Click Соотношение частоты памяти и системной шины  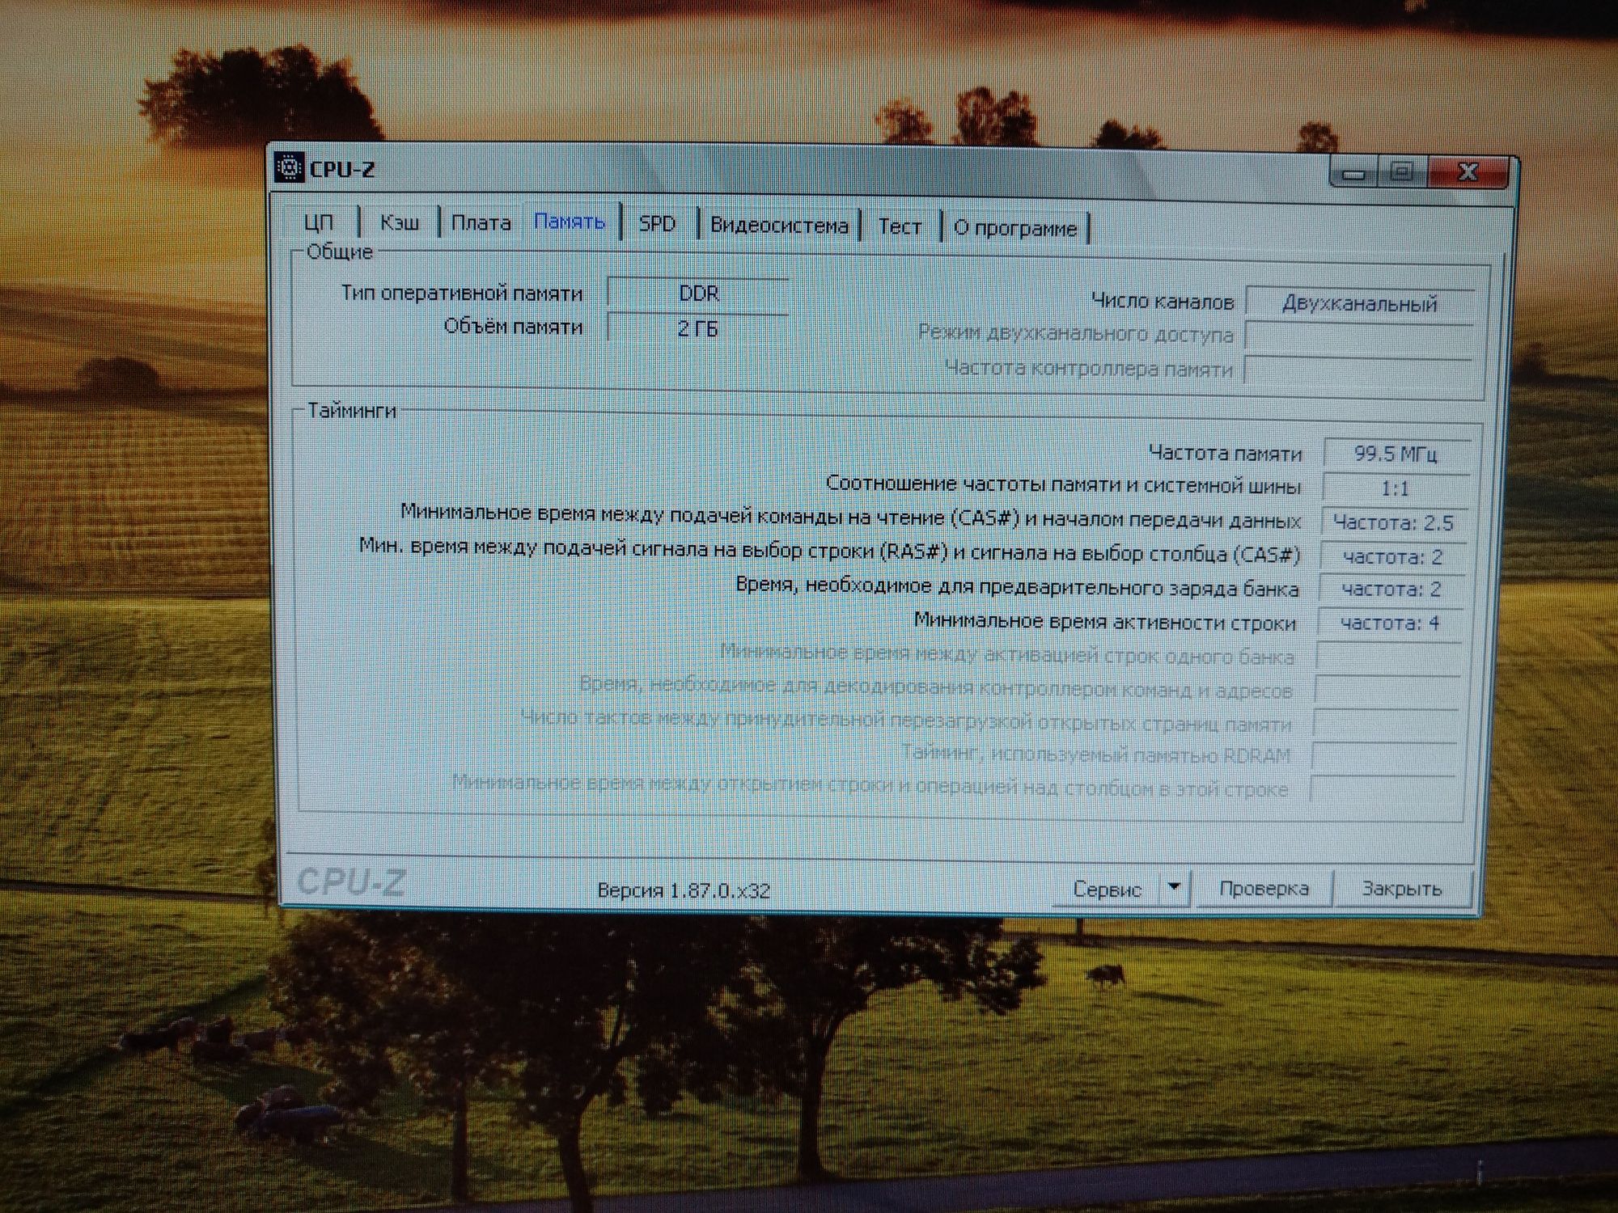coord(1063,484)
